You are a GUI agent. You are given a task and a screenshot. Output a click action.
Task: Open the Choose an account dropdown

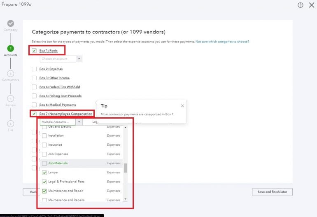[x=61, y=59]
